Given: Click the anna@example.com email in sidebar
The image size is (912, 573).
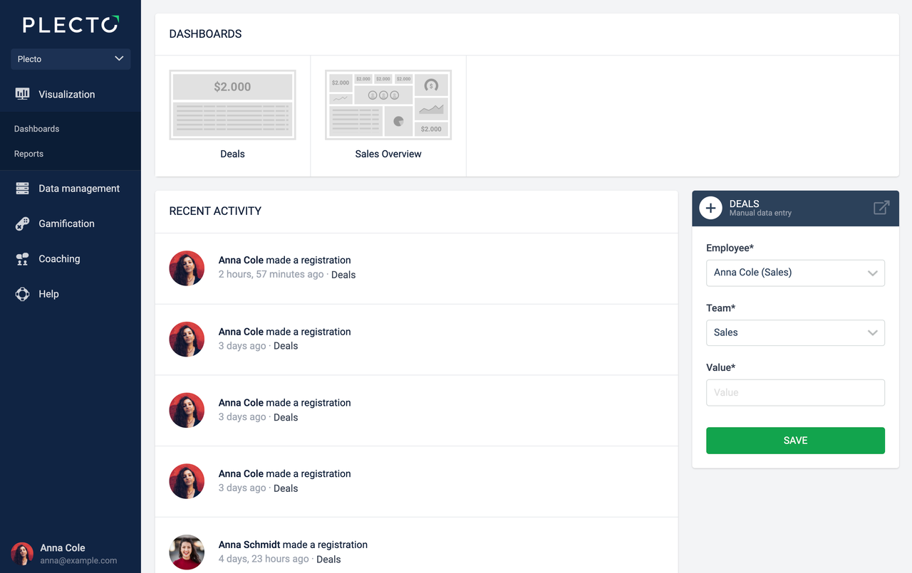Looking at the screenshot, I should click(x=78, y=561).
